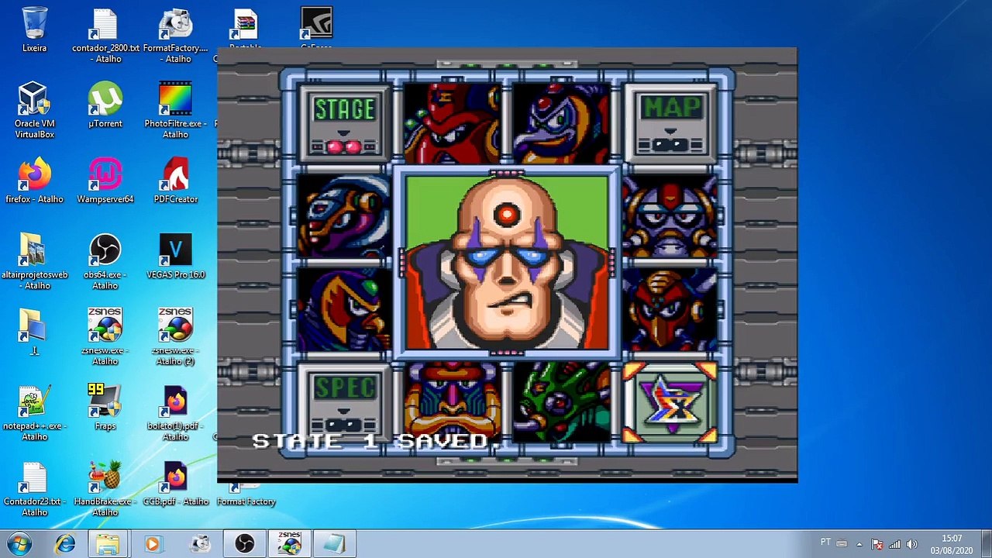Select the folder icon named 1
The width and height of the screenshot is (992, 558).
[x=34, y=332]
